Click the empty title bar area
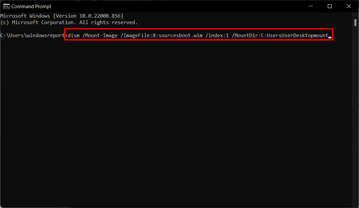 pyautogui.click(x=176, y=7)
